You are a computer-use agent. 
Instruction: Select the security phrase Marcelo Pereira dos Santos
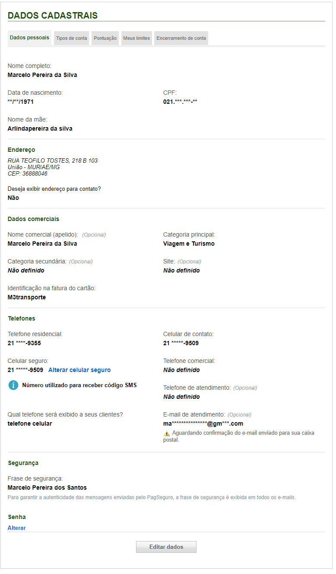tap(47, 487)
